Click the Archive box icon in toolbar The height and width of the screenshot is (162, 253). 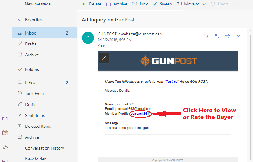point(109,4)
